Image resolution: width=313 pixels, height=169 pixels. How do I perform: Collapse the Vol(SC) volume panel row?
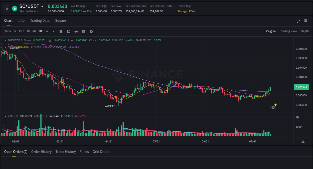click(5, 116)
